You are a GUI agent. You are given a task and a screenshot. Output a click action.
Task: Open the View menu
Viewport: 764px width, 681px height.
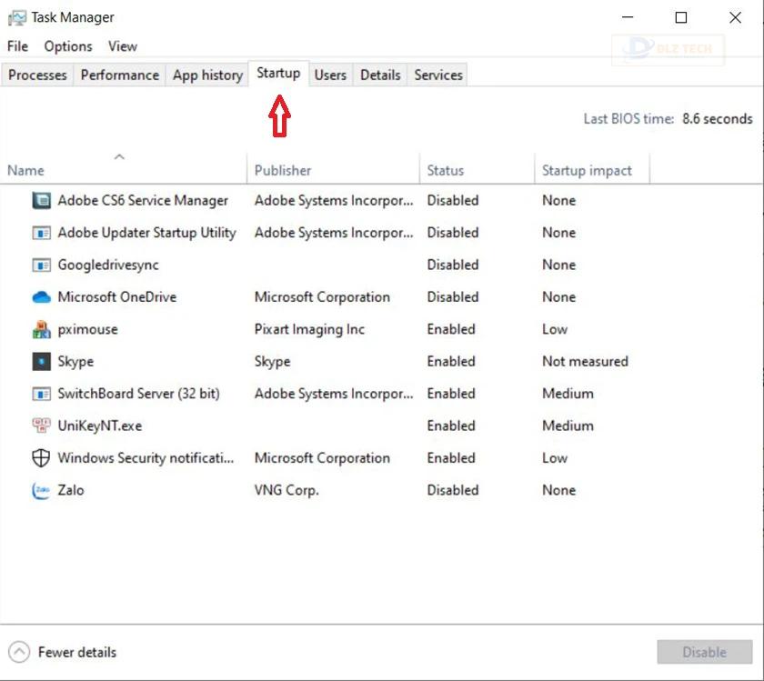click(x=123, y=46)
